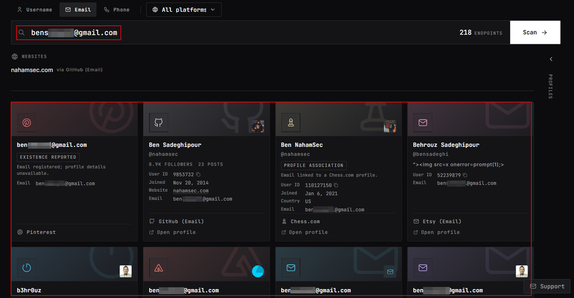This screenshot has width=574, height=298.
Task: Select the Behrouz Sadeghipour card title
Action: point(446,145)
